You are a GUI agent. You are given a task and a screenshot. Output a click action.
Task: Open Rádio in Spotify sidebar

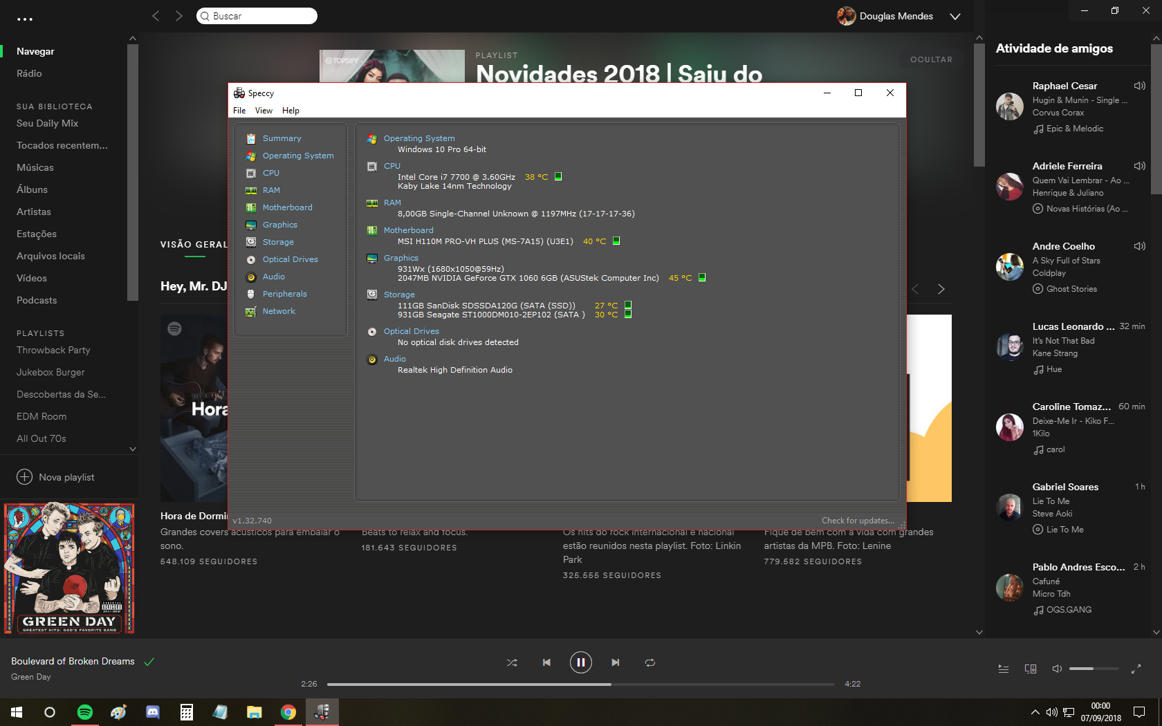(x=29, y=73)
